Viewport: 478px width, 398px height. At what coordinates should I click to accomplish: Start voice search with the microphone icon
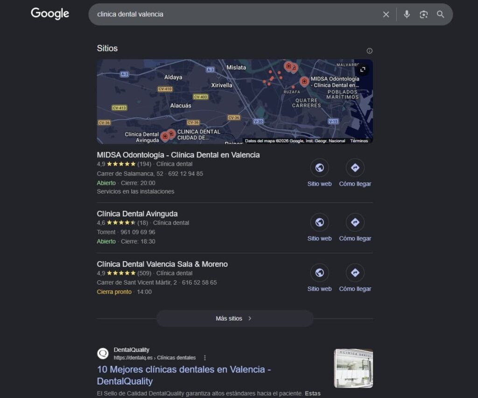(x=407, y=14)
